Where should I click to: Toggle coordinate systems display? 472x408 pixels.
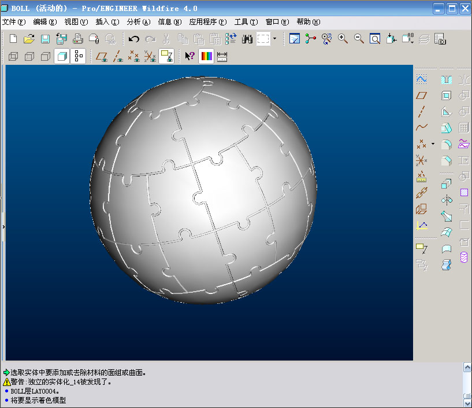[150, 56]
